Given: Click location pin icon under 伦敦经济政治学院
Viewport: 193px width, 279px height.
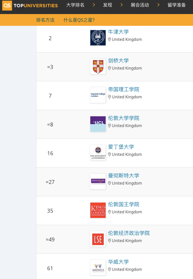Looking at the screenshot, I should click(x=110, y=241).
